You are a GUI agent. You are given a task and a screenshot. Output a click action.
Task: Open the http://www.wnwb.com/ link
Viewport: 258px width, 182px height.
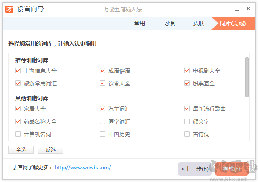[83, 168]
